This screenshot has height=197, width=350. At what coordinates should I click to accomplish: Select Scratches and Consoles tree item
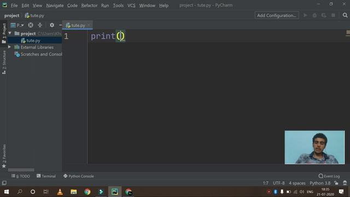point(38,54)
